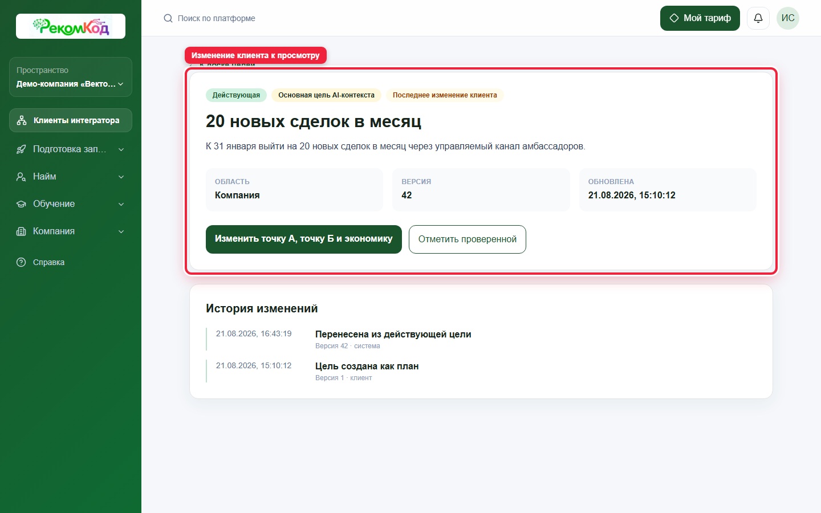The width and height of the screenshot is (821, 513).
Task: Click the Обучение graduation cap icon
Action: [x=21, y=204]
